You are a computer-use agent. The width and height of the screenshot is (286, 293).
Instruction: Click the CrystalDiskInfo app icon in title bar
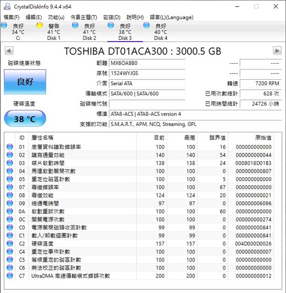pos(6,6)
